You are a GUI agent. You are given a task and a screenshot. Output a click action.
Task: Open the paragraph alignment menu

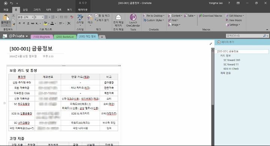point(61,23)
